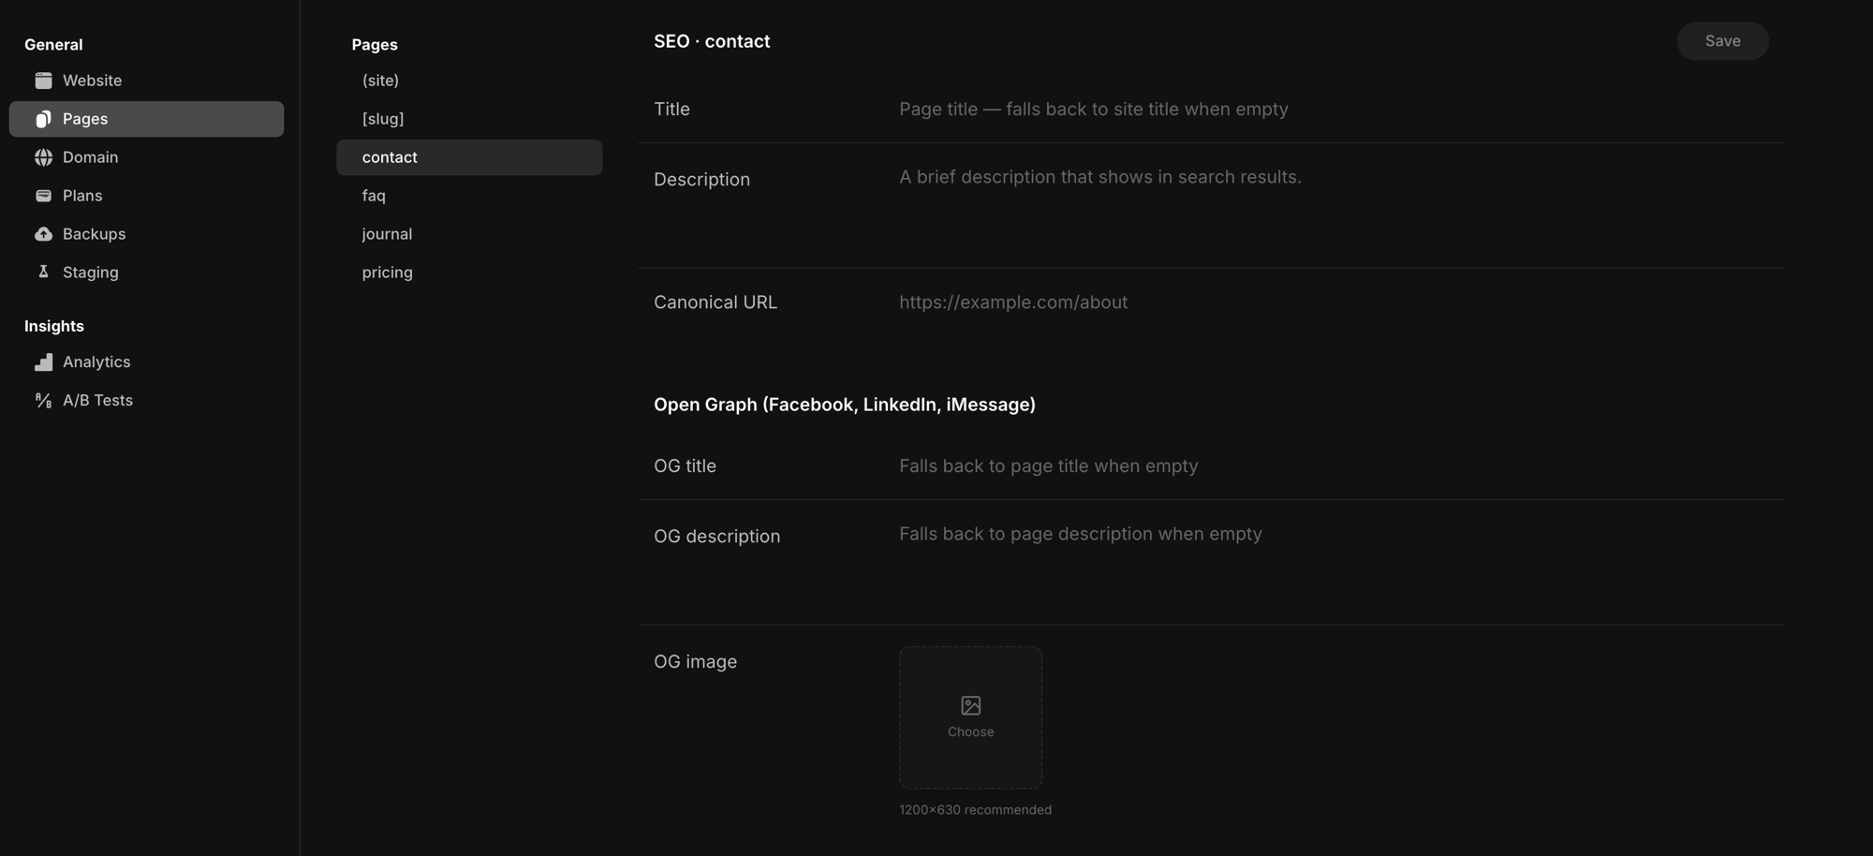
Task: Click the 'OG title' field label
Action: (685, 466)
